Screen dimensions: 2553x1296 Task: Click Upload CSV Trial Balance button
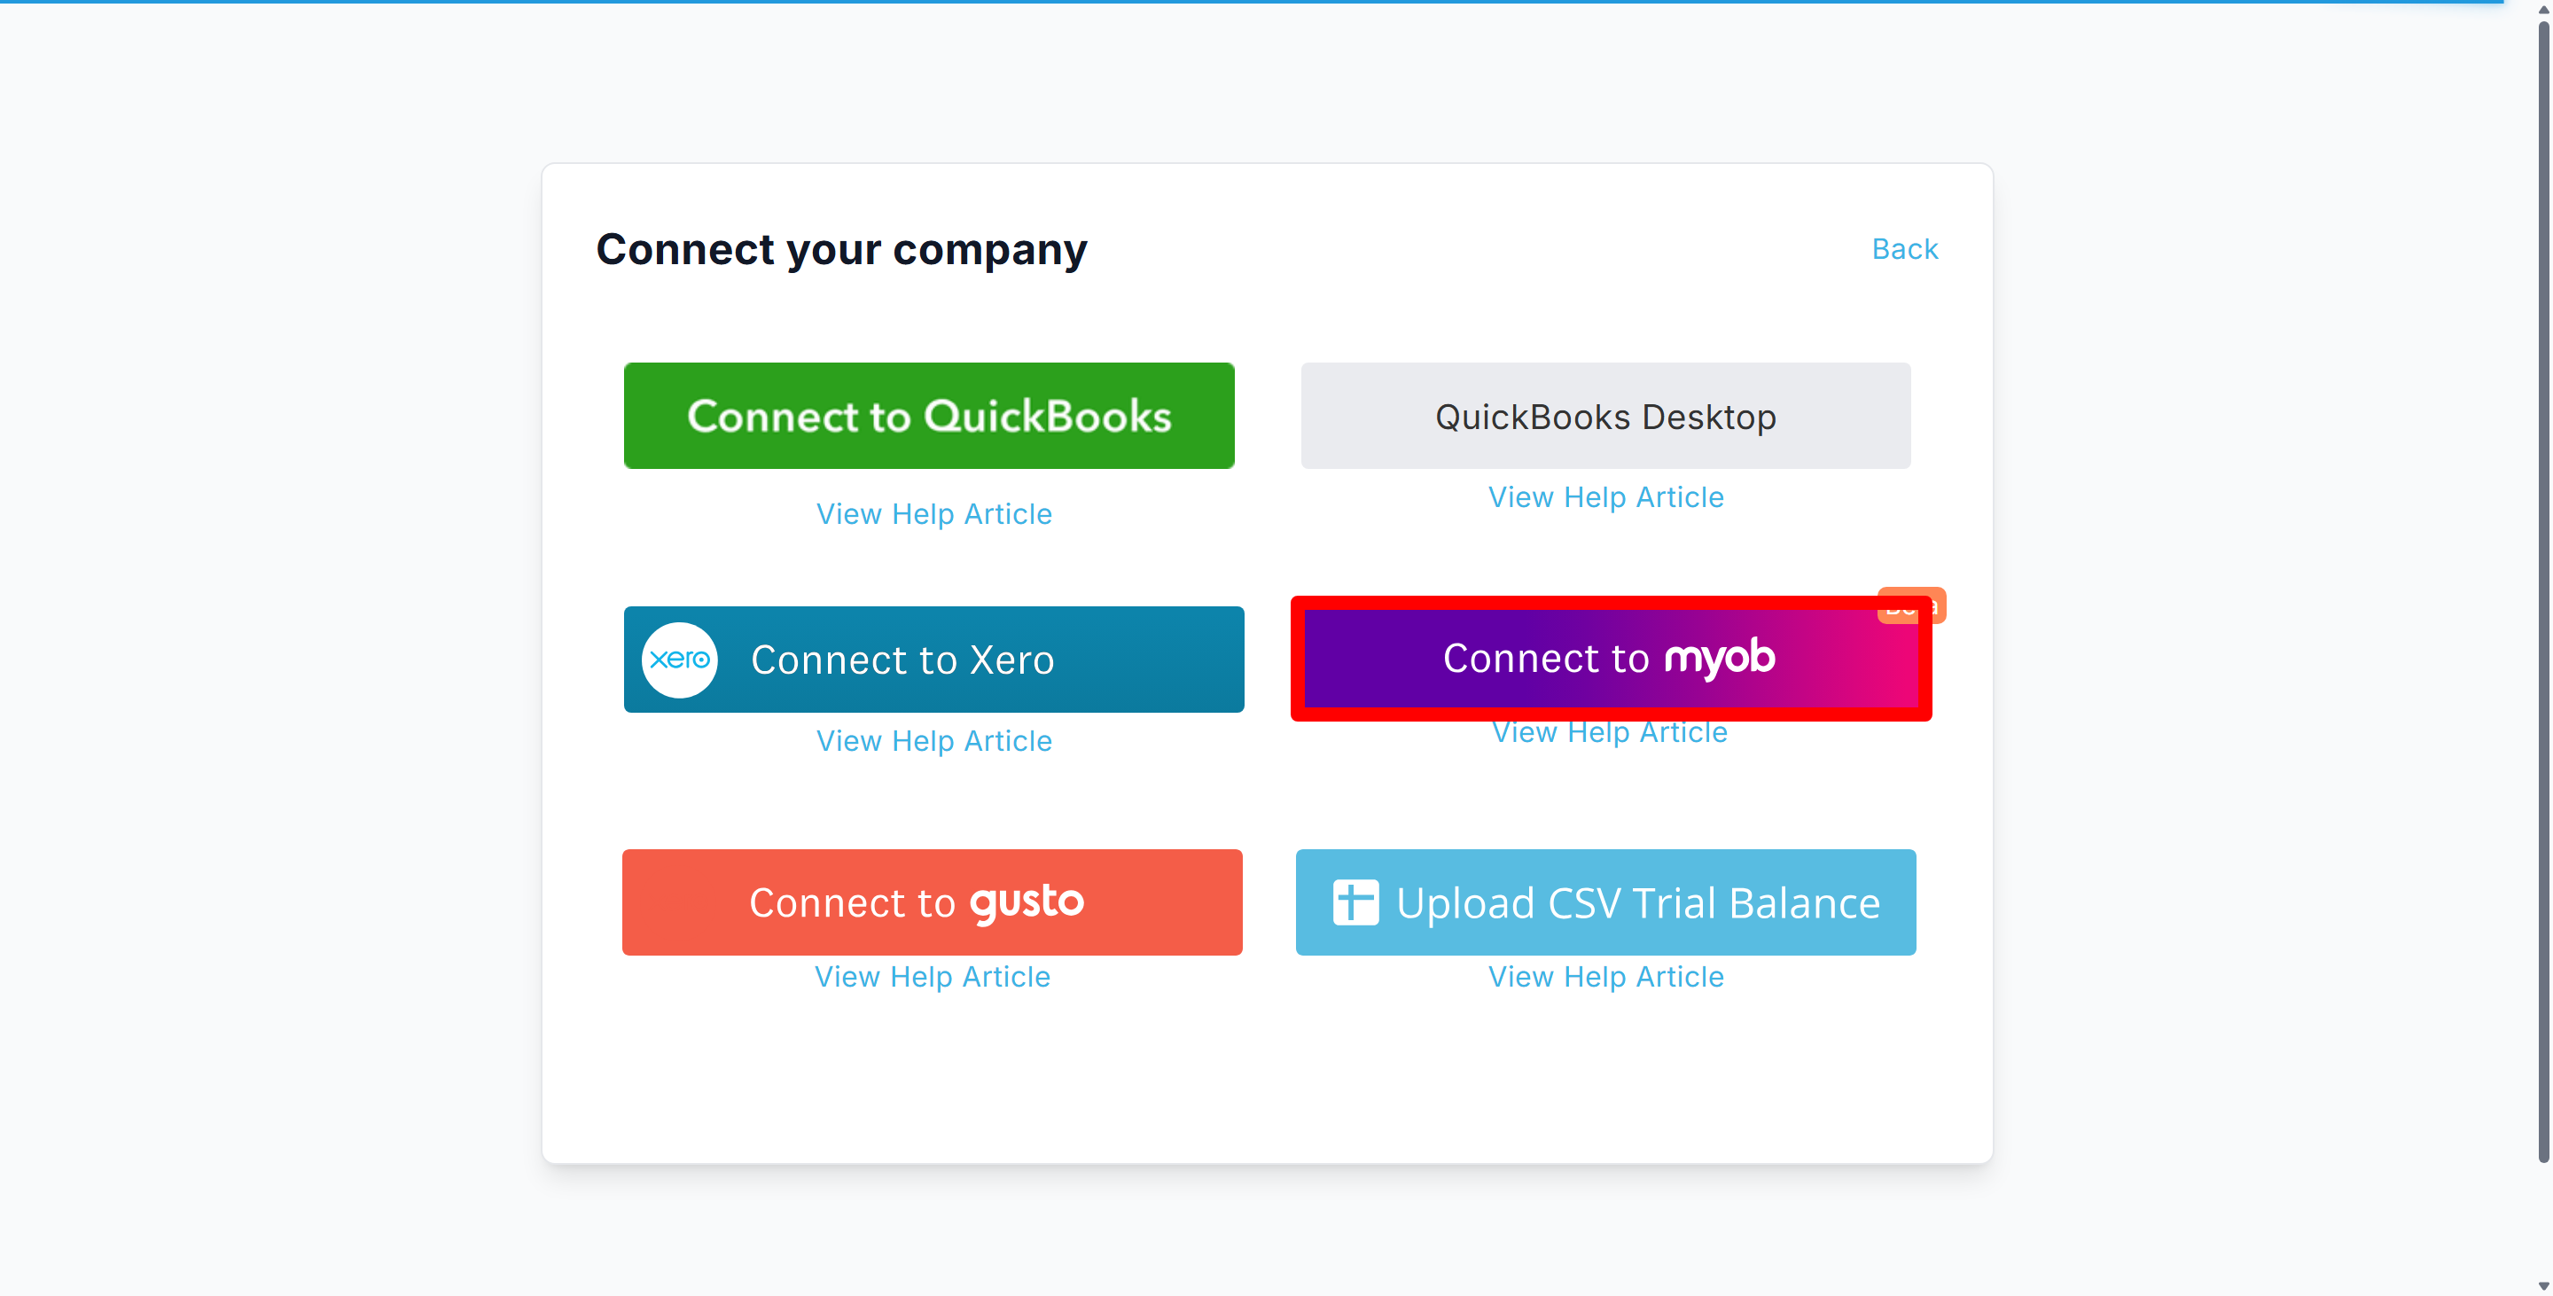click(x=1636, y=902)
